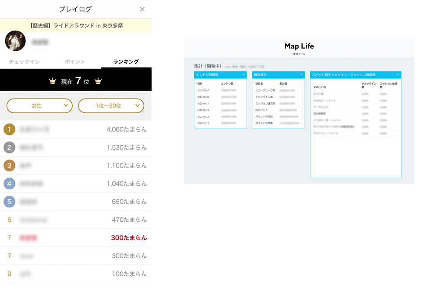The height and width of the screenshot is (288, 439).
Task: Click the left crown icon beside 現在7位
Action: click(53, 81)
